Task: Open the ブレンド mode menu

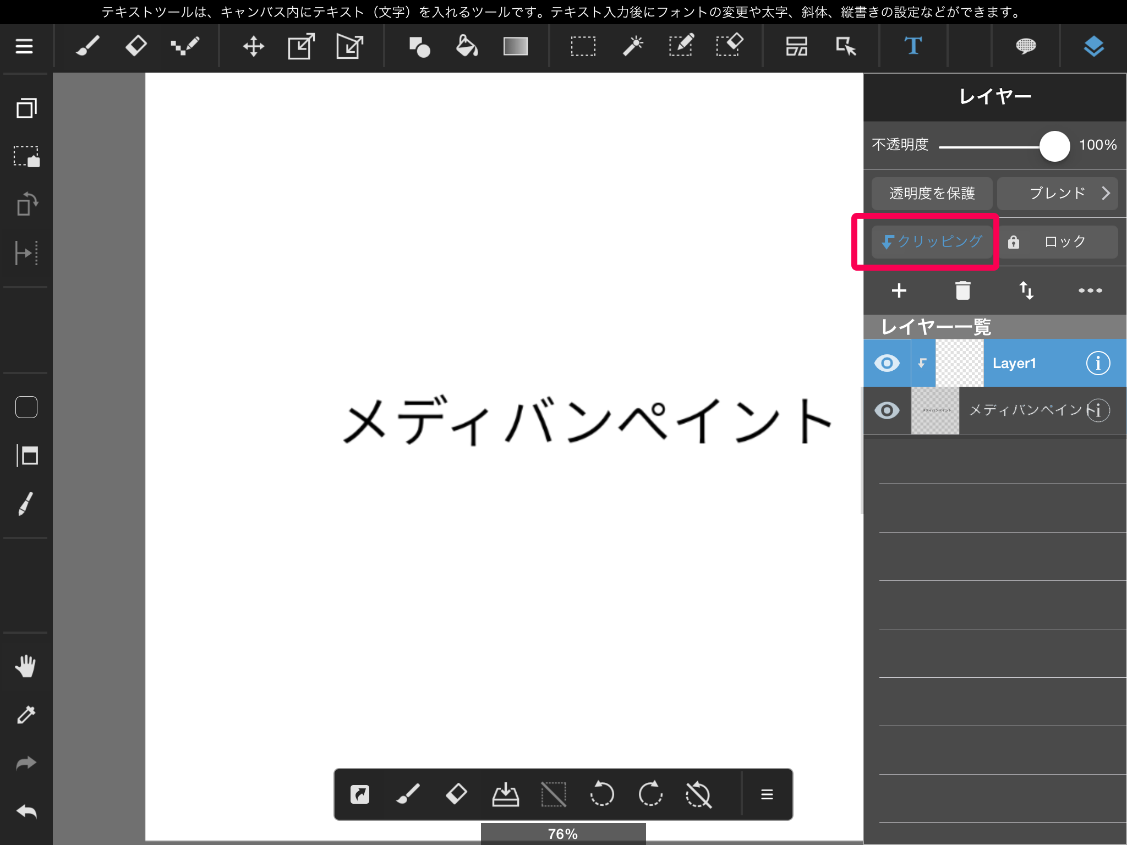Action: (1058, 193)
